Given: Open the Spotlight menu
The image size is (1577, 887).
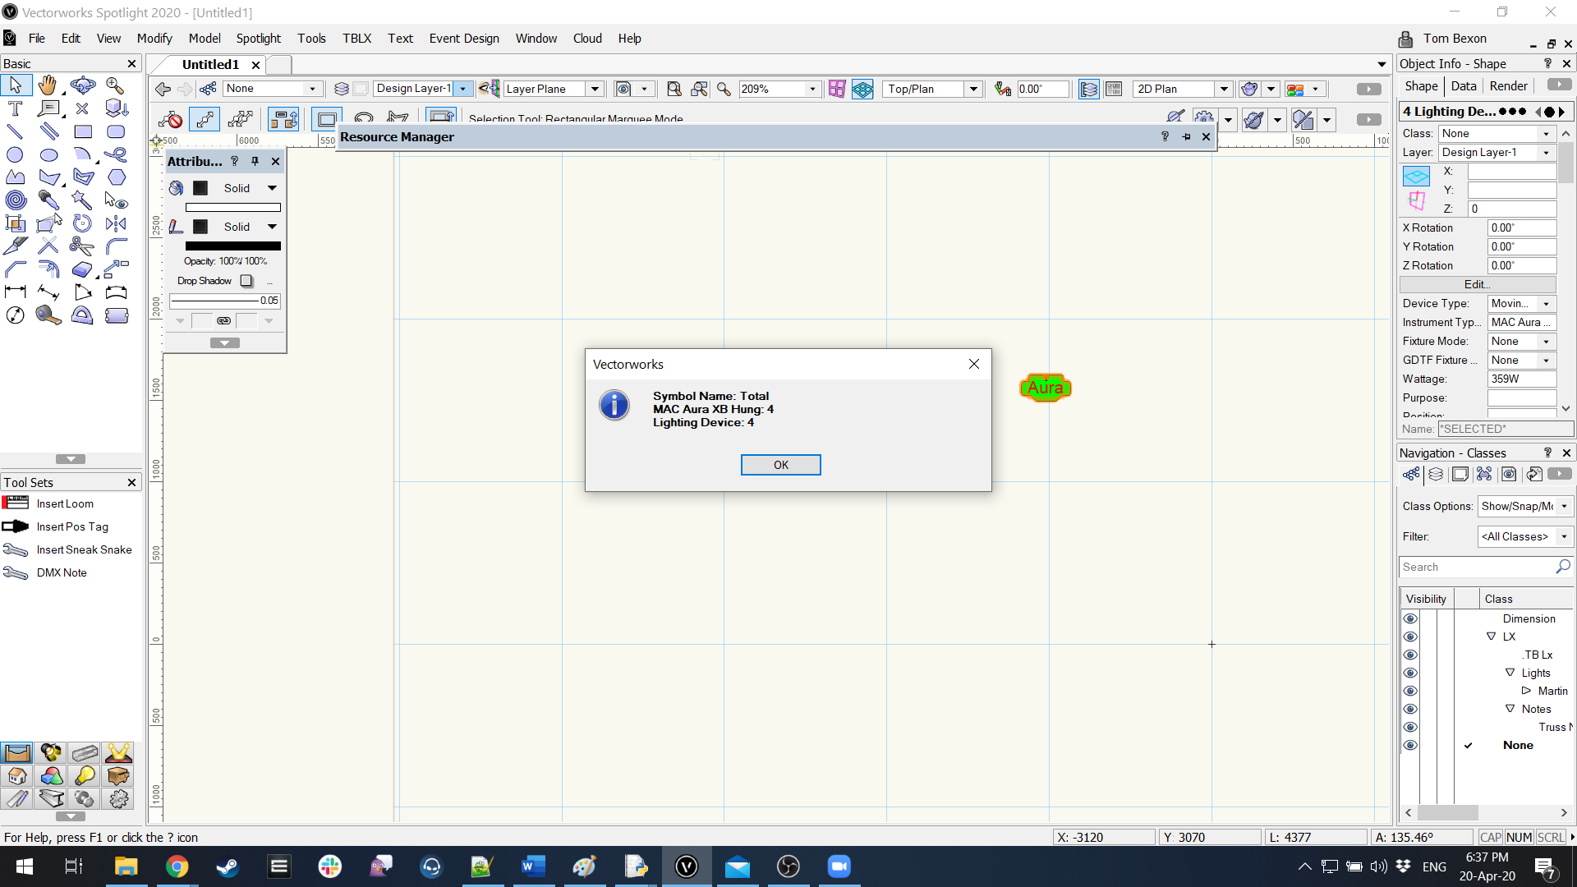Looking at the screenshot, I should (258, 39).
